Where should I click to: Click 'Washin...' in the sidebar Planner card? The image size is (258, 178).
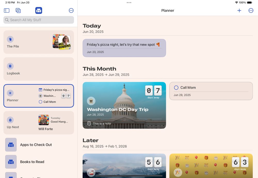pos(50,96)
